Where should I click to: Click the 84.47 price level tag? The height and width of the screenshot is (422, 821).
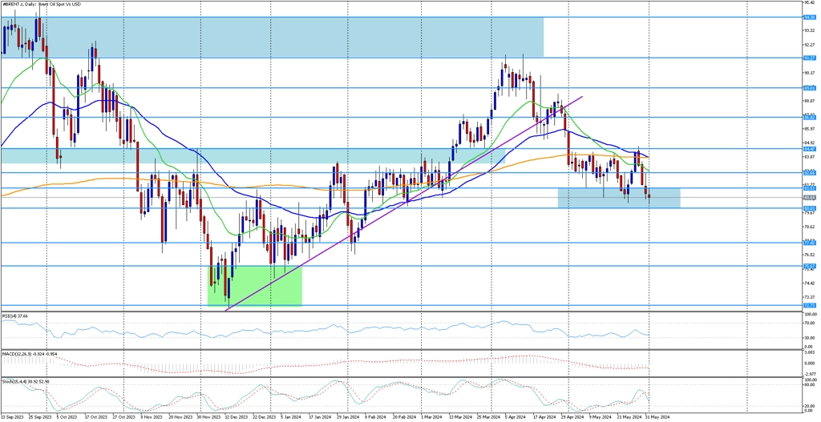(810, 148)
